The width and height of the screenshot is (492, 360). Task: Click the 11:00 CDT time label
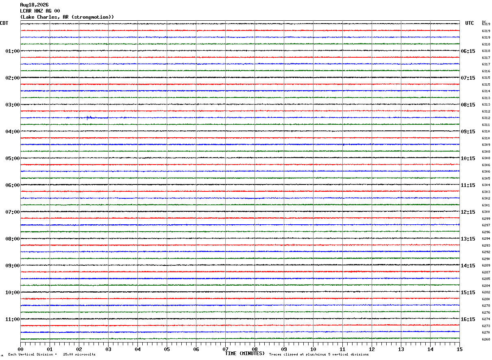(12, 319)
